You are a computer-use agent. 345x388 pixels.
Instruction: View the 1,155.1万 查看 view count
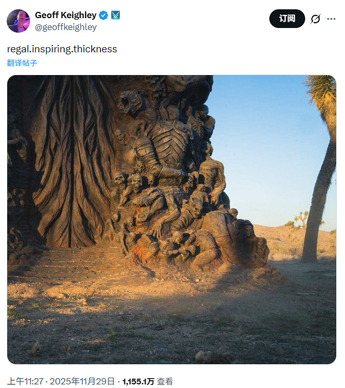click(x=148, y=381)
